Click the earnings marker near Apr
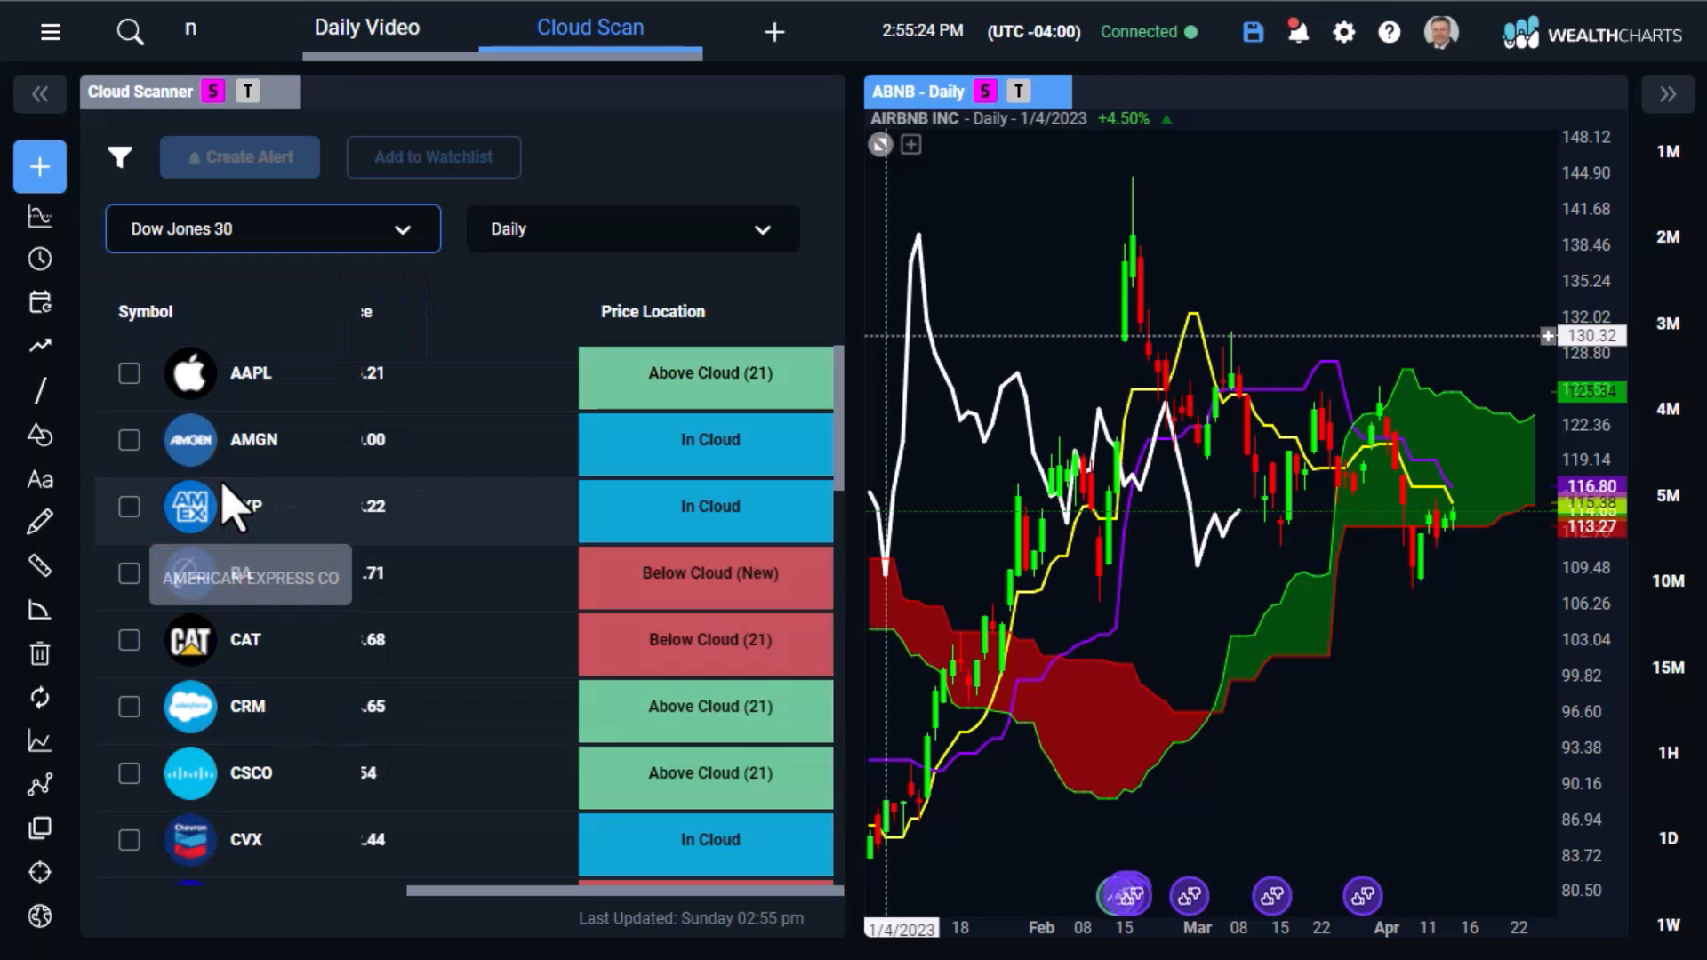Screen dimensions: 1707x960 click(x=1362, y=896)
